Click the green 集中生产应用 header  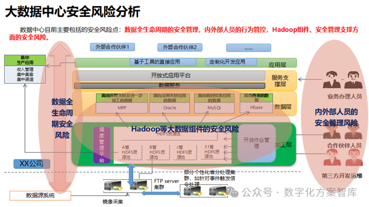25,60
